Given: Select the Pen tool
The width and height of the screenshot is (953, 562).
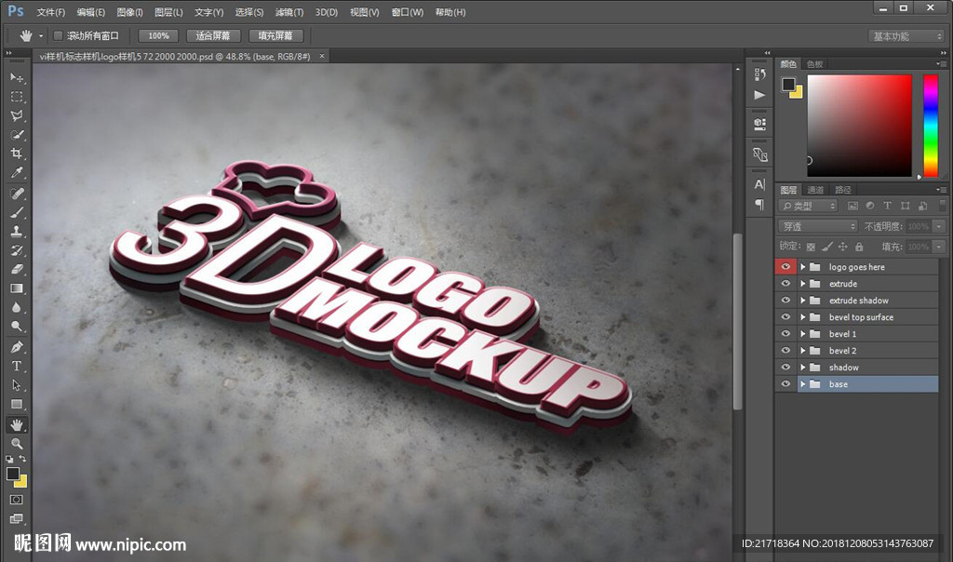Looking at the screenshot, I should click(x=17, y=347).
